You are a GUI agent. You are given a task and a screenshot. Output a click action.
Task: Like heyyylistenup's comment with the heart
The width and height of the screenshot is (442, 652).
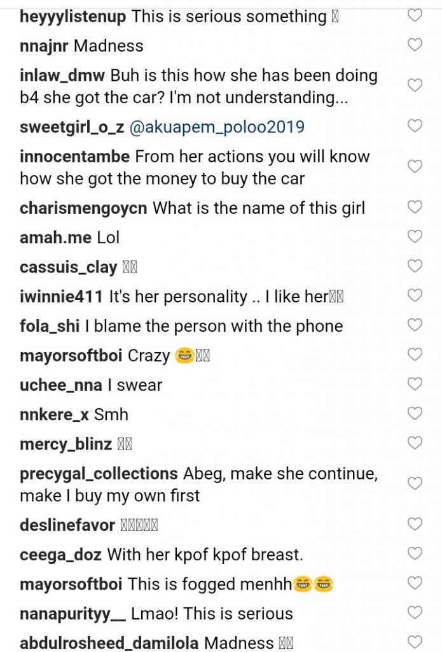click(x=415, y=15)
